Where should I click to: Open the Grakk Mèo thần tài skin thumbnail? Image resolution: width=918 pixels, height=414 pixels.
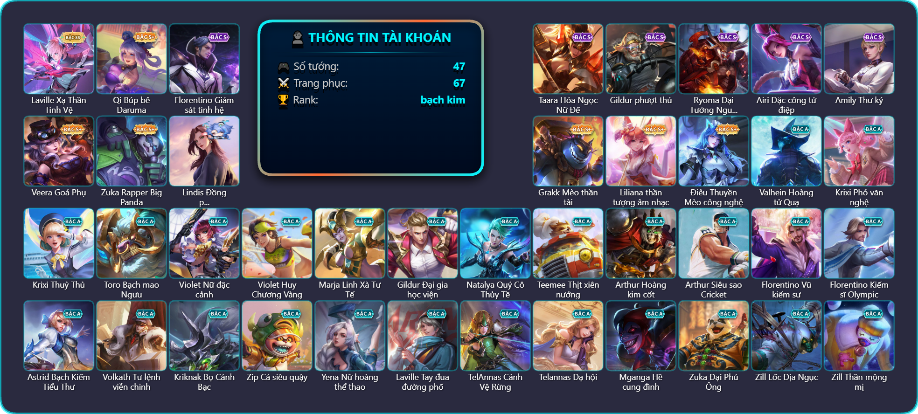pos(568,151)
